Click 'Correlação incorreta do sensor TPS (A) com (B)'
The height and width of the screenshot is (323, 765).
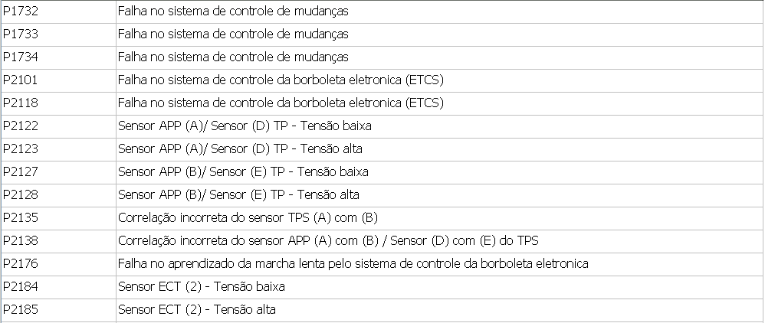point(248,218)
